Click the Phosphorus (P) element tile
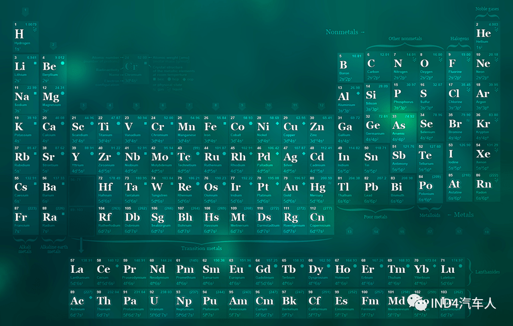Screen dimensions: 513x326 [x=404, y=96]
